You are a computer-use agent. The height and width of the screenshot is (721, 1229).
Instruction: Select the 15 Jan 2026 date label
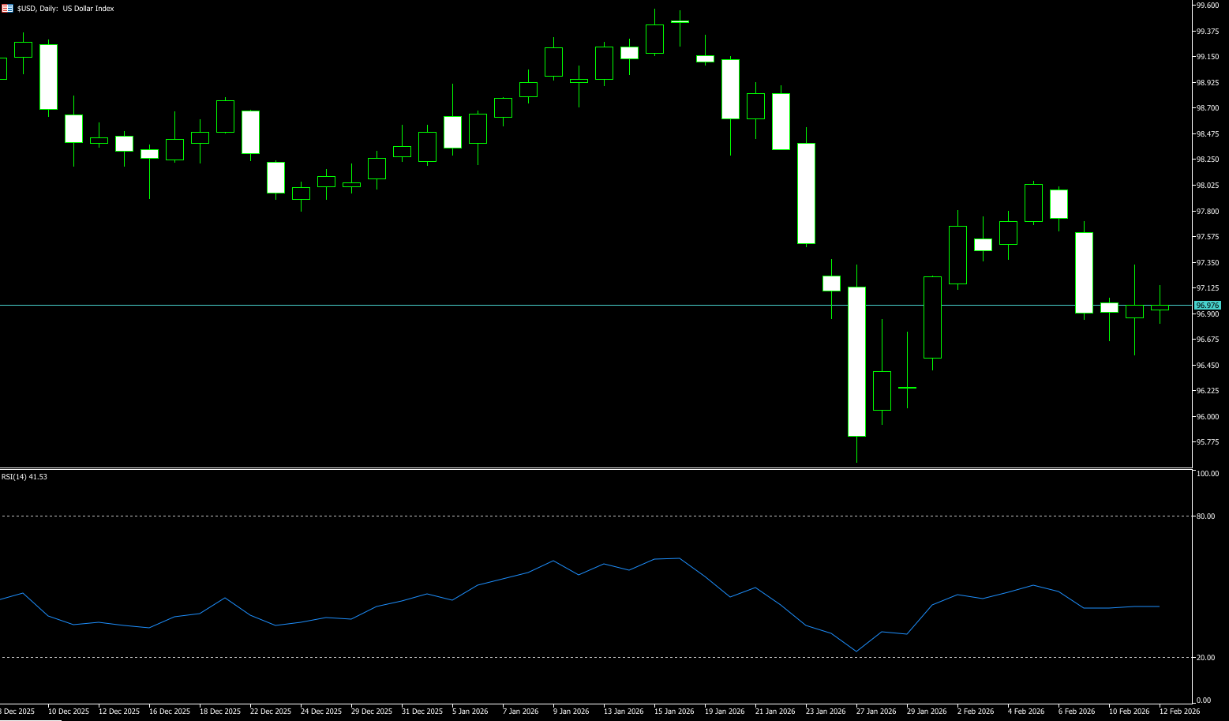(674, 712)
